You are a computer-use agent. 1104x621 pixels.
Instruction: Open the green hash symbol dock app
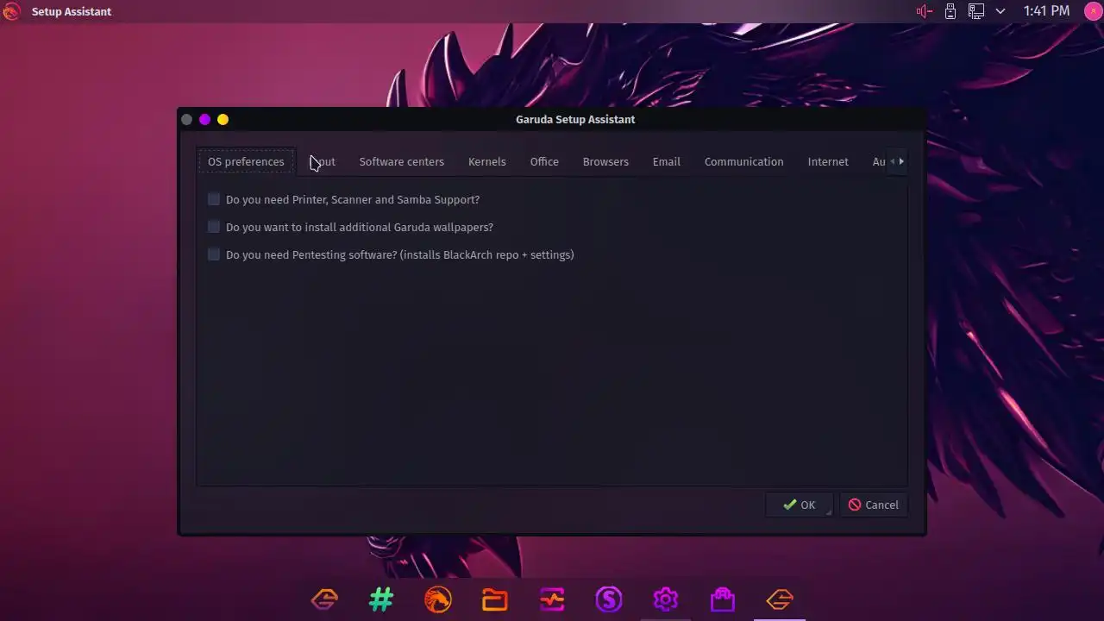tap(381, 599)
